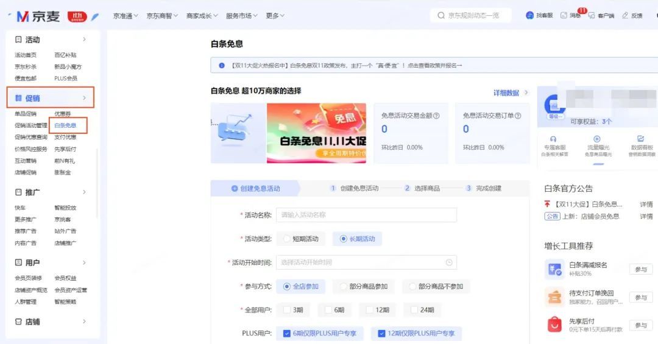Open the 京东商智 dropdown menu
Screen dimensions: 658x344
pos(162,15)
